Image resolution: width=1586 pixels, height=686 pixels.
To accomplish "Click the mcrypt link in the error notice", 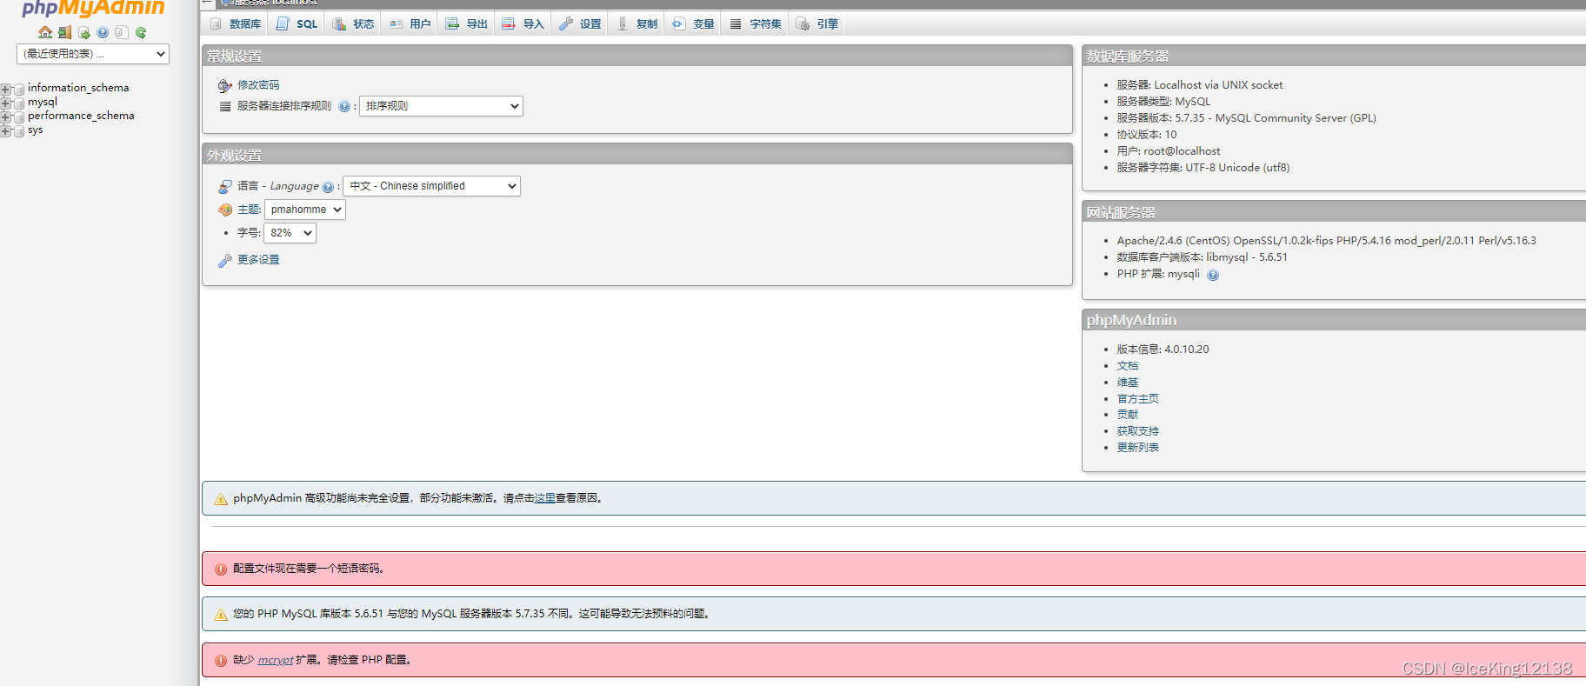I will coord(276,660).
